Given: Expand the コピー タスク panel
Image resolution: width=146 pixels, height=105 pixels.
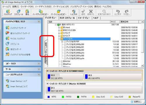Looking at the screenshot, I should [x=39, y=64].
